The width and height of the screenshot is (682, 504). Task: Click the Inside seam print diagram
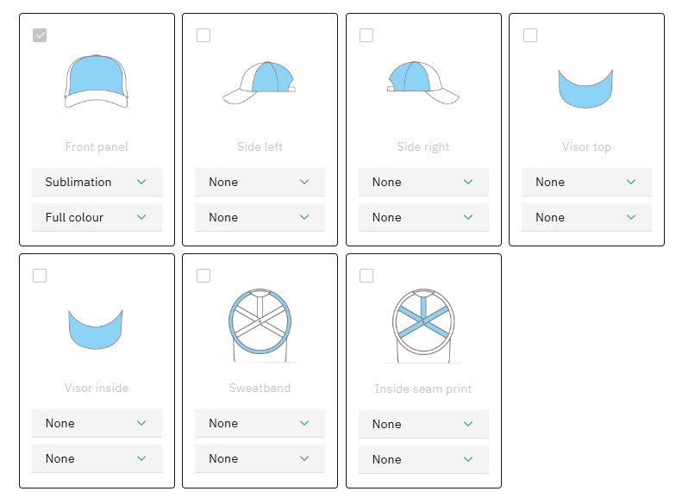point(422,323)
